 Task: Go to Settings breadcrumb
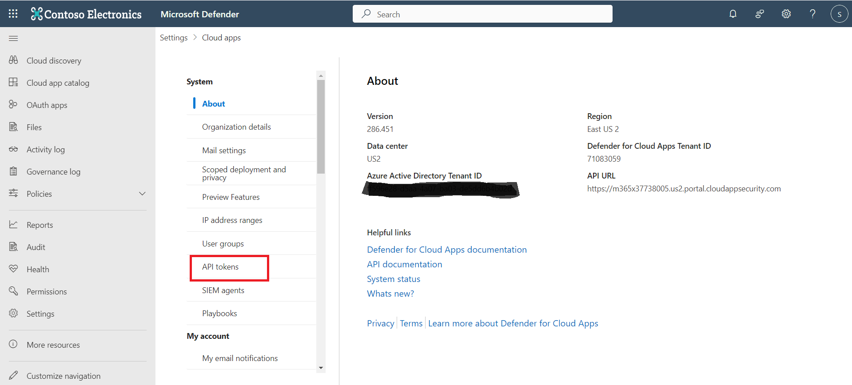click(174, 38)
